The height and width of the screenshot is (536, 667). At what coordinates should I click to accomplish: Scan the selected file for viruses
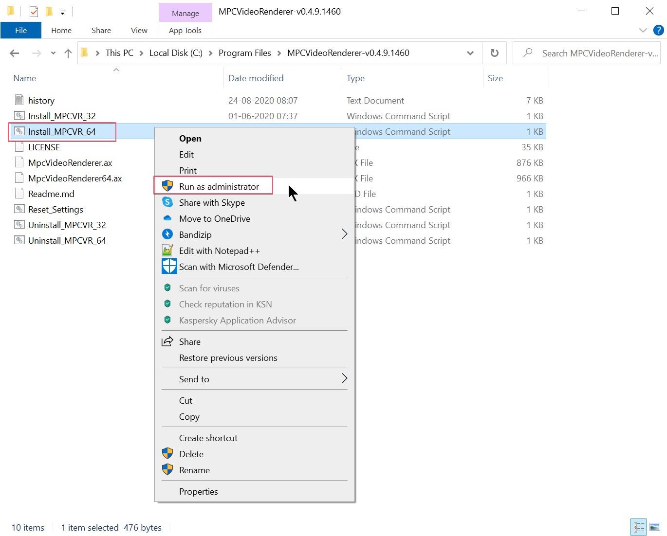click(x=209, y=288)
